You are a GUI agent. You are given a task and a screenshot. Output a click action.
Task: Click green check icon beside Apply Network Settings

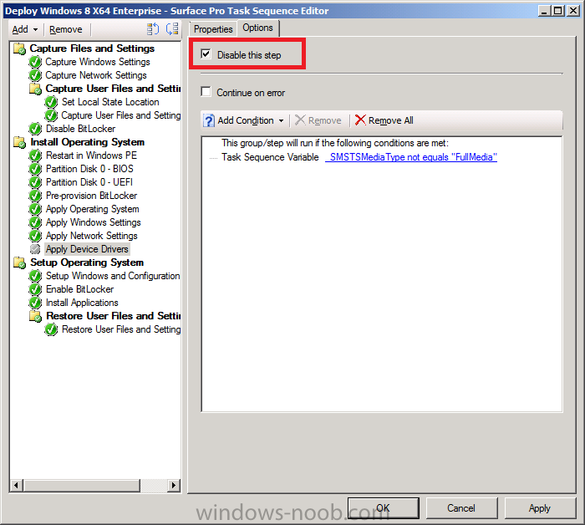coord(35,236)
